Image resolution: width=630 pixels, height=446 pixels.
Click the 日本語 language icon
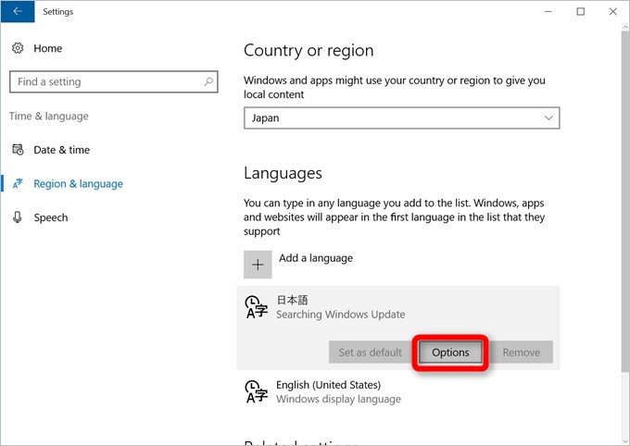pyautogui.click(x=256, y=307)
